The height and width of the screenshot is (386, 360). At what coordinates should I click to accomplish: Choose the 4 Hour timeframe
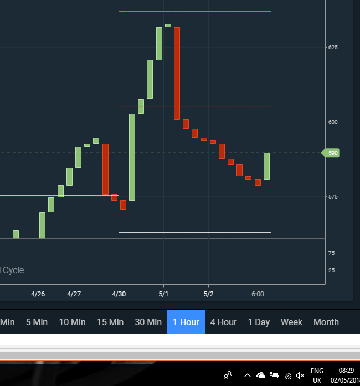tap(224, 322)
